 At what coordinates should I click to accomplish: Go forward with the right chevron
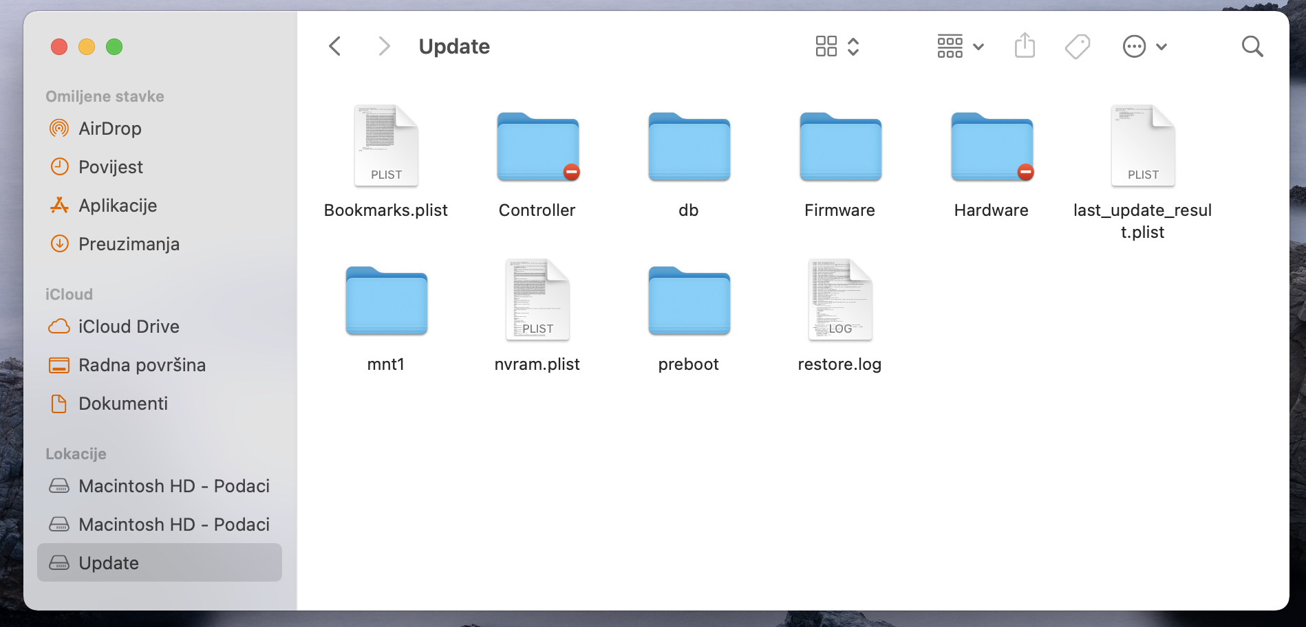tap(384, 47)
